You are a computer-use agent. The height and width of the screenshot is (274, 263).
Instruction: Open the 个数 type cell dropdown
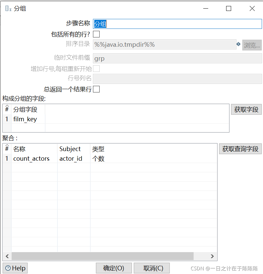[153, 158]
